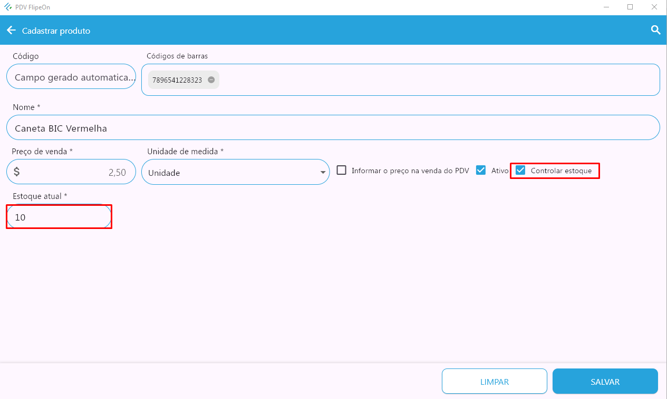Image resolution: width=667 pixels, height=399 pixels.
Task: Open search with the magnifier icon
Action: [655, 30]
